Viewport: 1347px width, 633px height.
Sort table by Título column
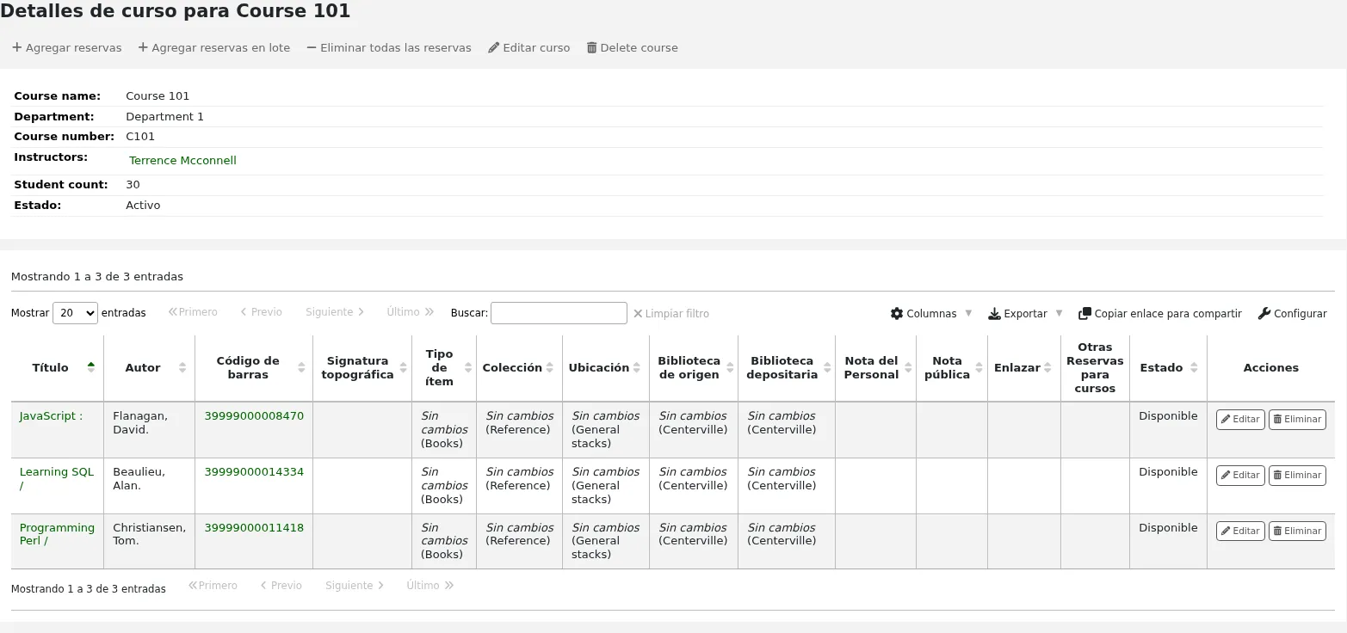click(x=57, y=368)
